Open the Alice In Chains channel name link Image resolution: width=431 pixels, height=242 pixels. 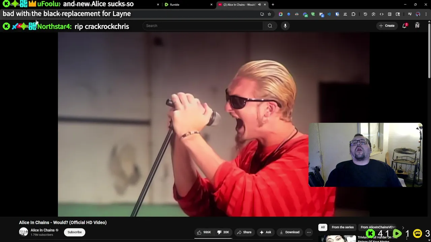(42, 230)
